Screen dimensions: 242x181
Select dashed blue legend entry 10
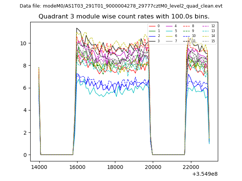coord(186,36)
